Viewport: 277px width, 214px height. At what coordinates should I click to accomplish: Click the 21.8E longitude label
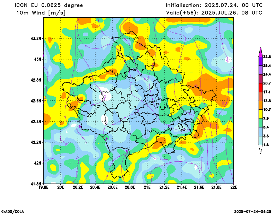click(216, 187)
